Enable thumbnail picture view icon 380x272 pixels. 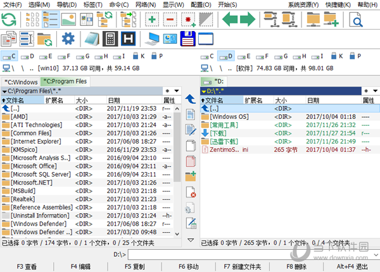pyautogui.click(x=68, y=20)
